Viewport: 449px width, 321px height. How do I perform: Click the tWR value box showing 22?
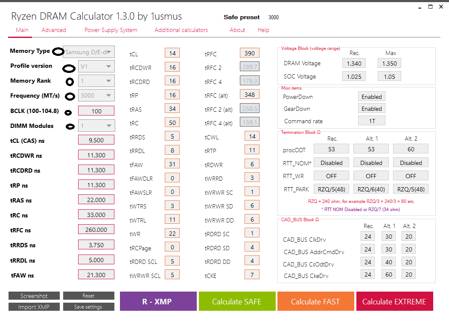tap(172, 234)
